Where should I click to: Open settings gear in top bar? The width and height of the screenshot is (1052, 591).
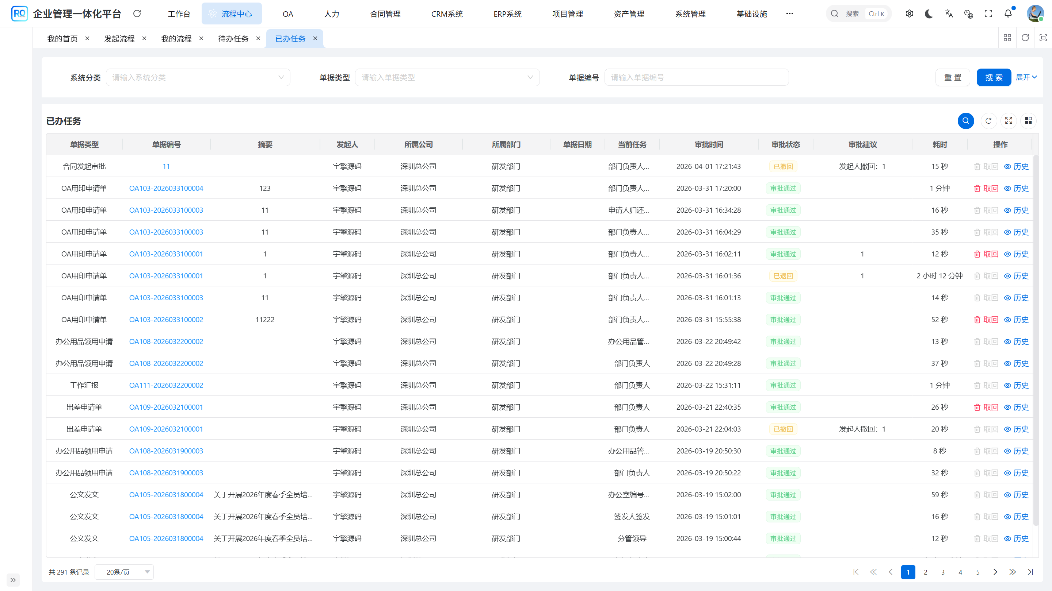click(910, 13)
